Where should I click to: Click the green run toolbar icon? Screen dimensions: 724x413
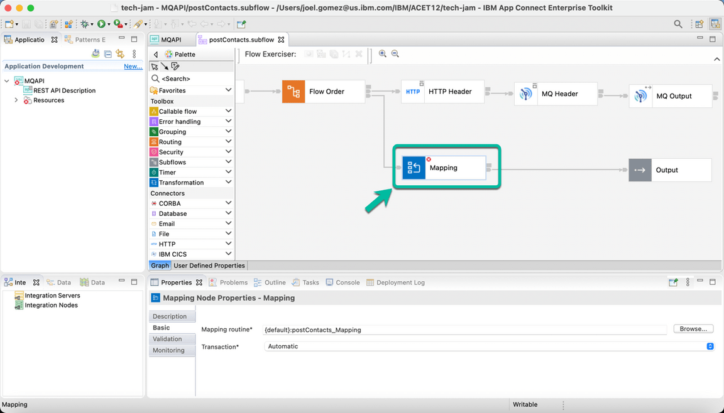102,24
